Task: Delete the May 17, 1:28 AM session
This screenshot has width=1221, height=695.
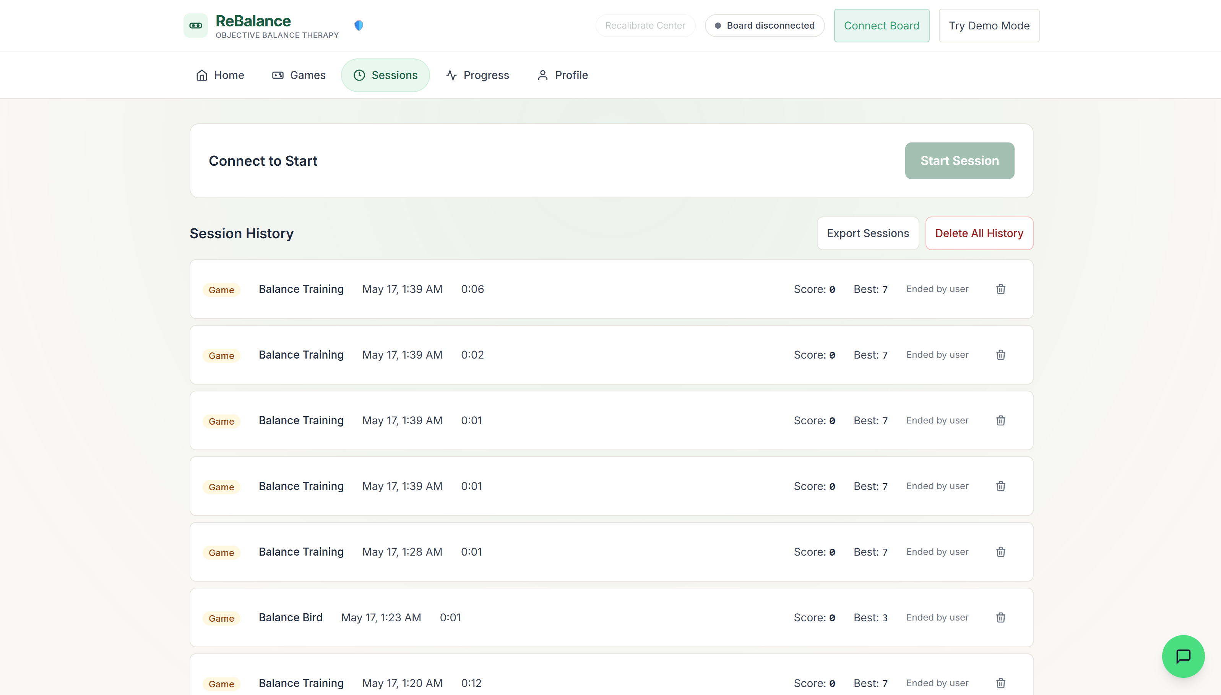Action: (1000, 552)
